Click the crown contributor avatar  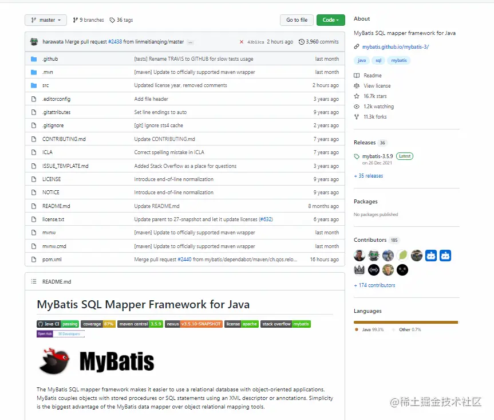[x=359, y=270]
